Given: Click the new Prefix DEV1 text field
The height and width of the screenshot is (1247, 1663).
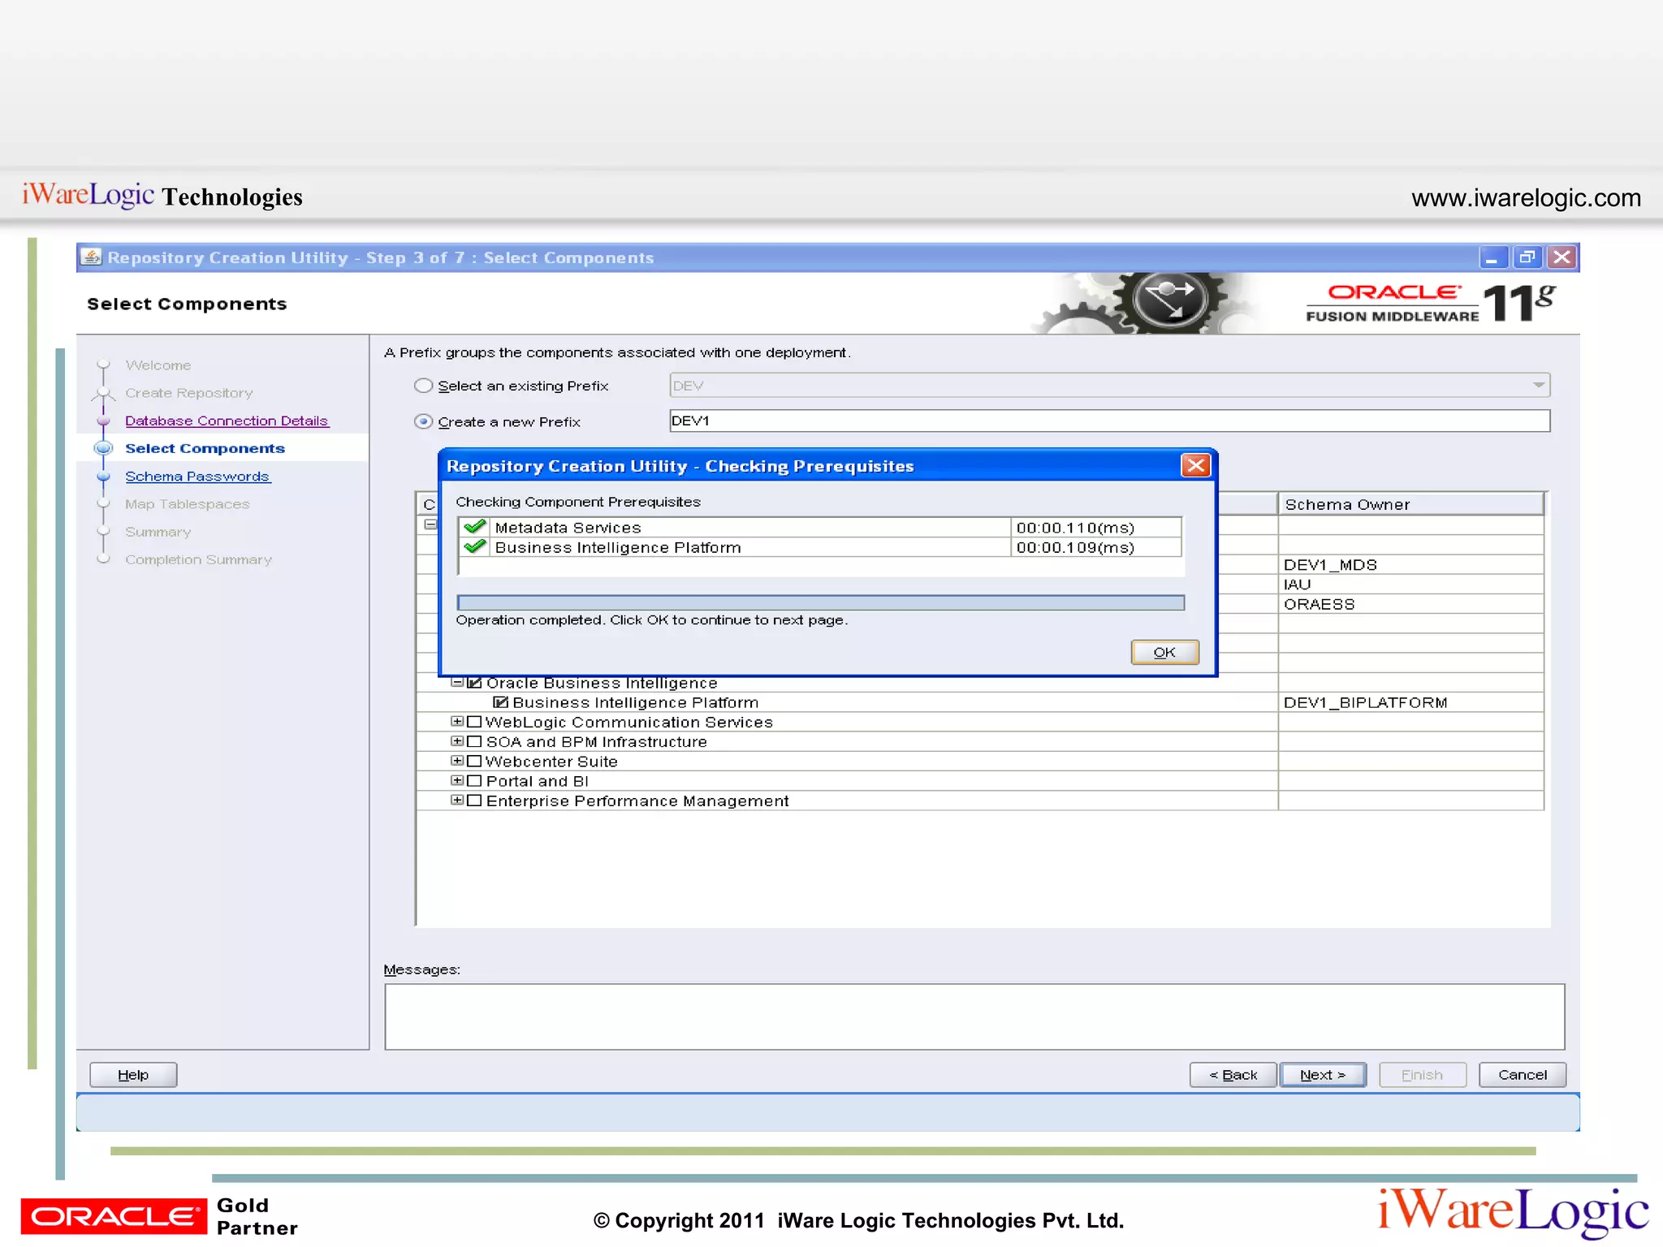Looking at the screenshot, I should tap(1108, 421).
